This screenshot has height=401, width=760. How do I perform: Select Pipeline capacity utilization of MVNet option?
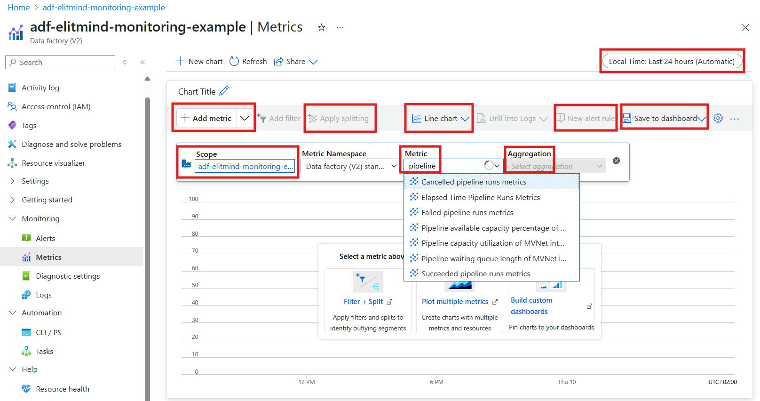491,243
